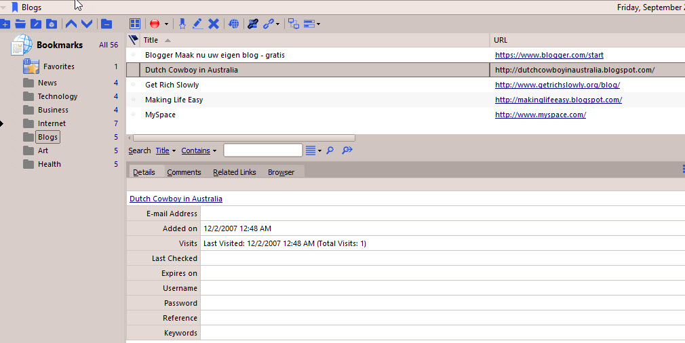Open dropdown arrow beside search options icon
This screenshot has height=343, width=685.
click(x=319, y=151)
